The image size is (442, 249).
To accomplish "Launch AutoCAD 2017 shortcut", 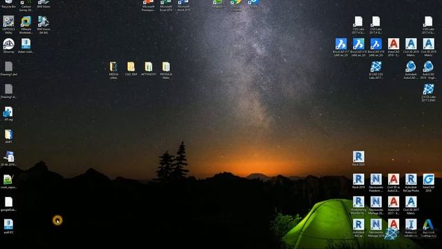I will 393,205.
